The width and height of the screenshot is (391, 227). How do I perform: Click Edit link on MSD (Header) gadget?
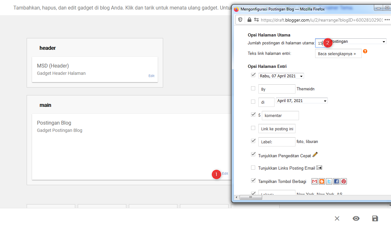coord(151,76)
